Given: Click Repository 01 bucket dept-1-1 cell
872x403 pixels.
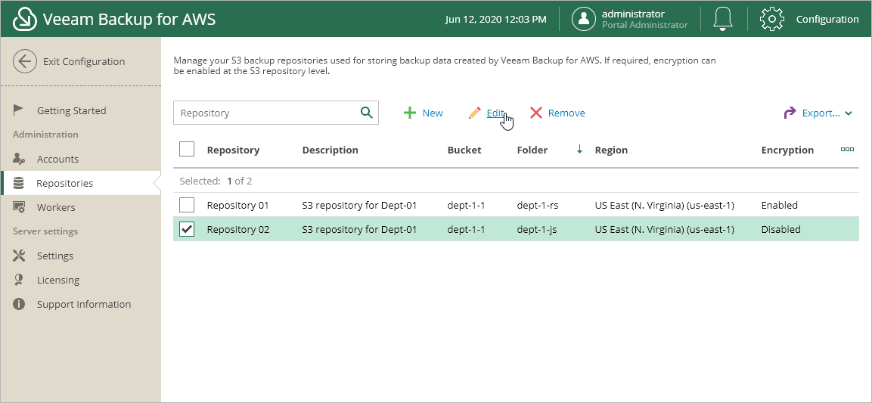Looking at the screenshot, I should click(x=466, y=205).
